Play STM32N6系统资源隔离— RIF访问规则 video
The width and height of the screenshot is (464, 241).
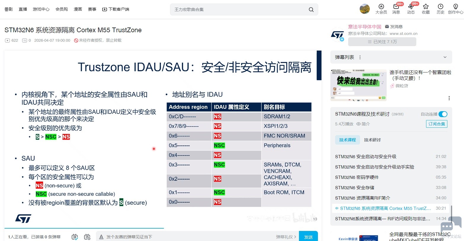tap(391, 219)
